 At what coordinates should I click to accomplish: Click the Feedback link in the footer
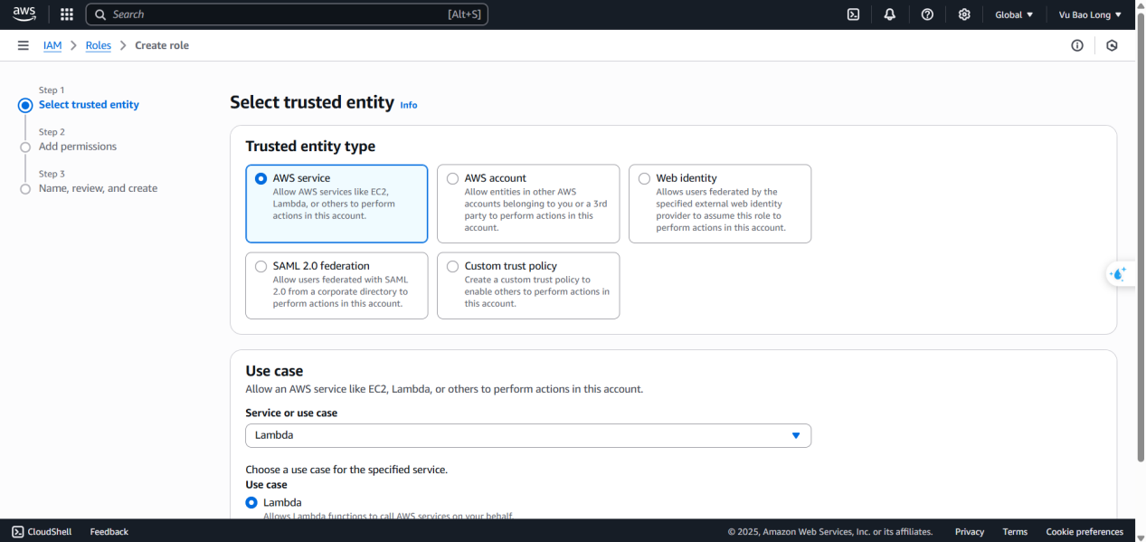click(x=109, y=532)
